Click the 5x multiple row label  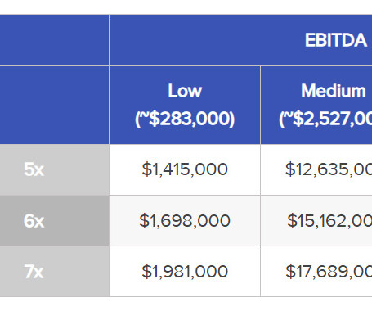[55, 169]
